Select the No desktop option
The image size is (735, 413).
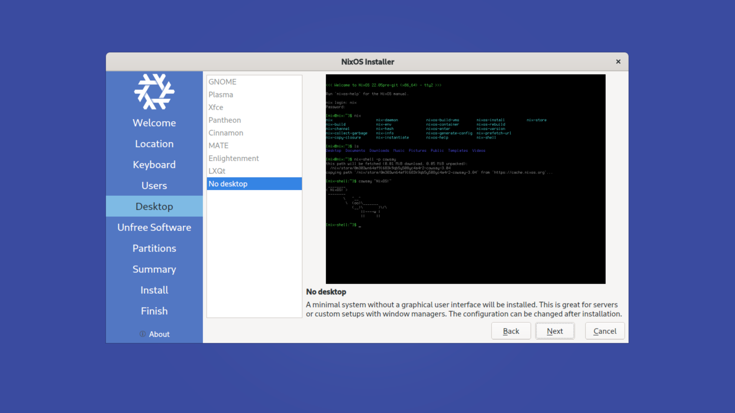228,184
